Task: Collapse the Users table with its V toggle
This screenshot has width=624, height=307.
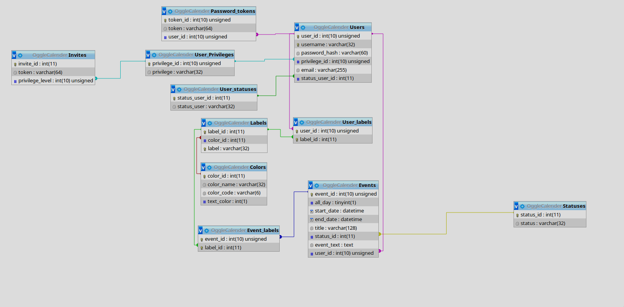Action: (x=297, y=27)
